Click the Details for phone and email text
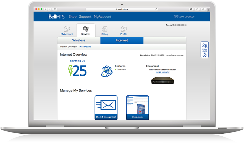The width and height of the screenshot is (244, 143). [162, 55]
